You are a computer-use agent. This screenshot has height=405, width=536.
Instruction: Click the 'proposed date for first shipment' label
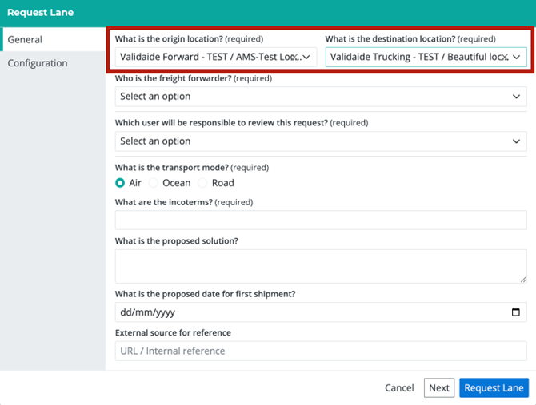pyautogui.click(x=205, y=294)
